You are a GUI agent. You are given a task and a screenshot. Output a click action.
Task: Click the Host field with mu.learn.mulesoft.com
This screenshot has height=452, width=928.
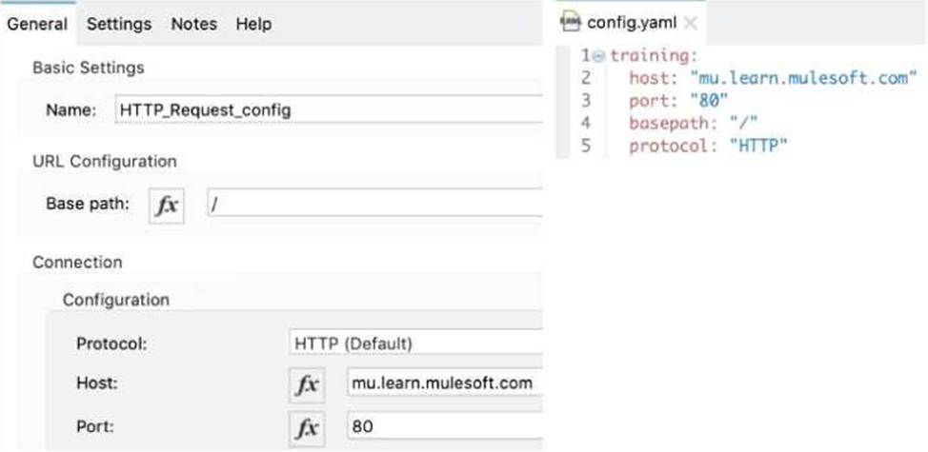(443, 383)
